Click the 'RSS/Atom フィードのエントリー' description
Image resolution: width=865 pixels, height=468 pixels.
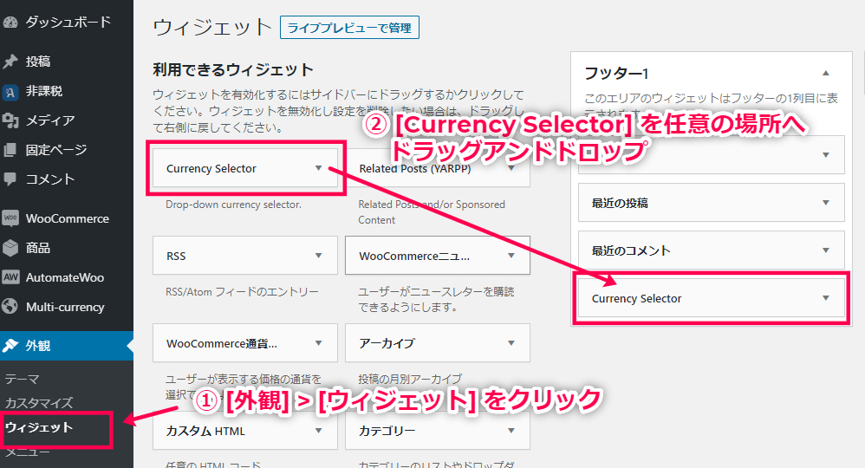[242, 292]
